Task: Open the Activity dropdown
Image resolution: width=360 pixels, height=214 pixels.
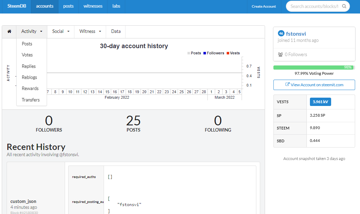Action: click(x=32, y=32)
